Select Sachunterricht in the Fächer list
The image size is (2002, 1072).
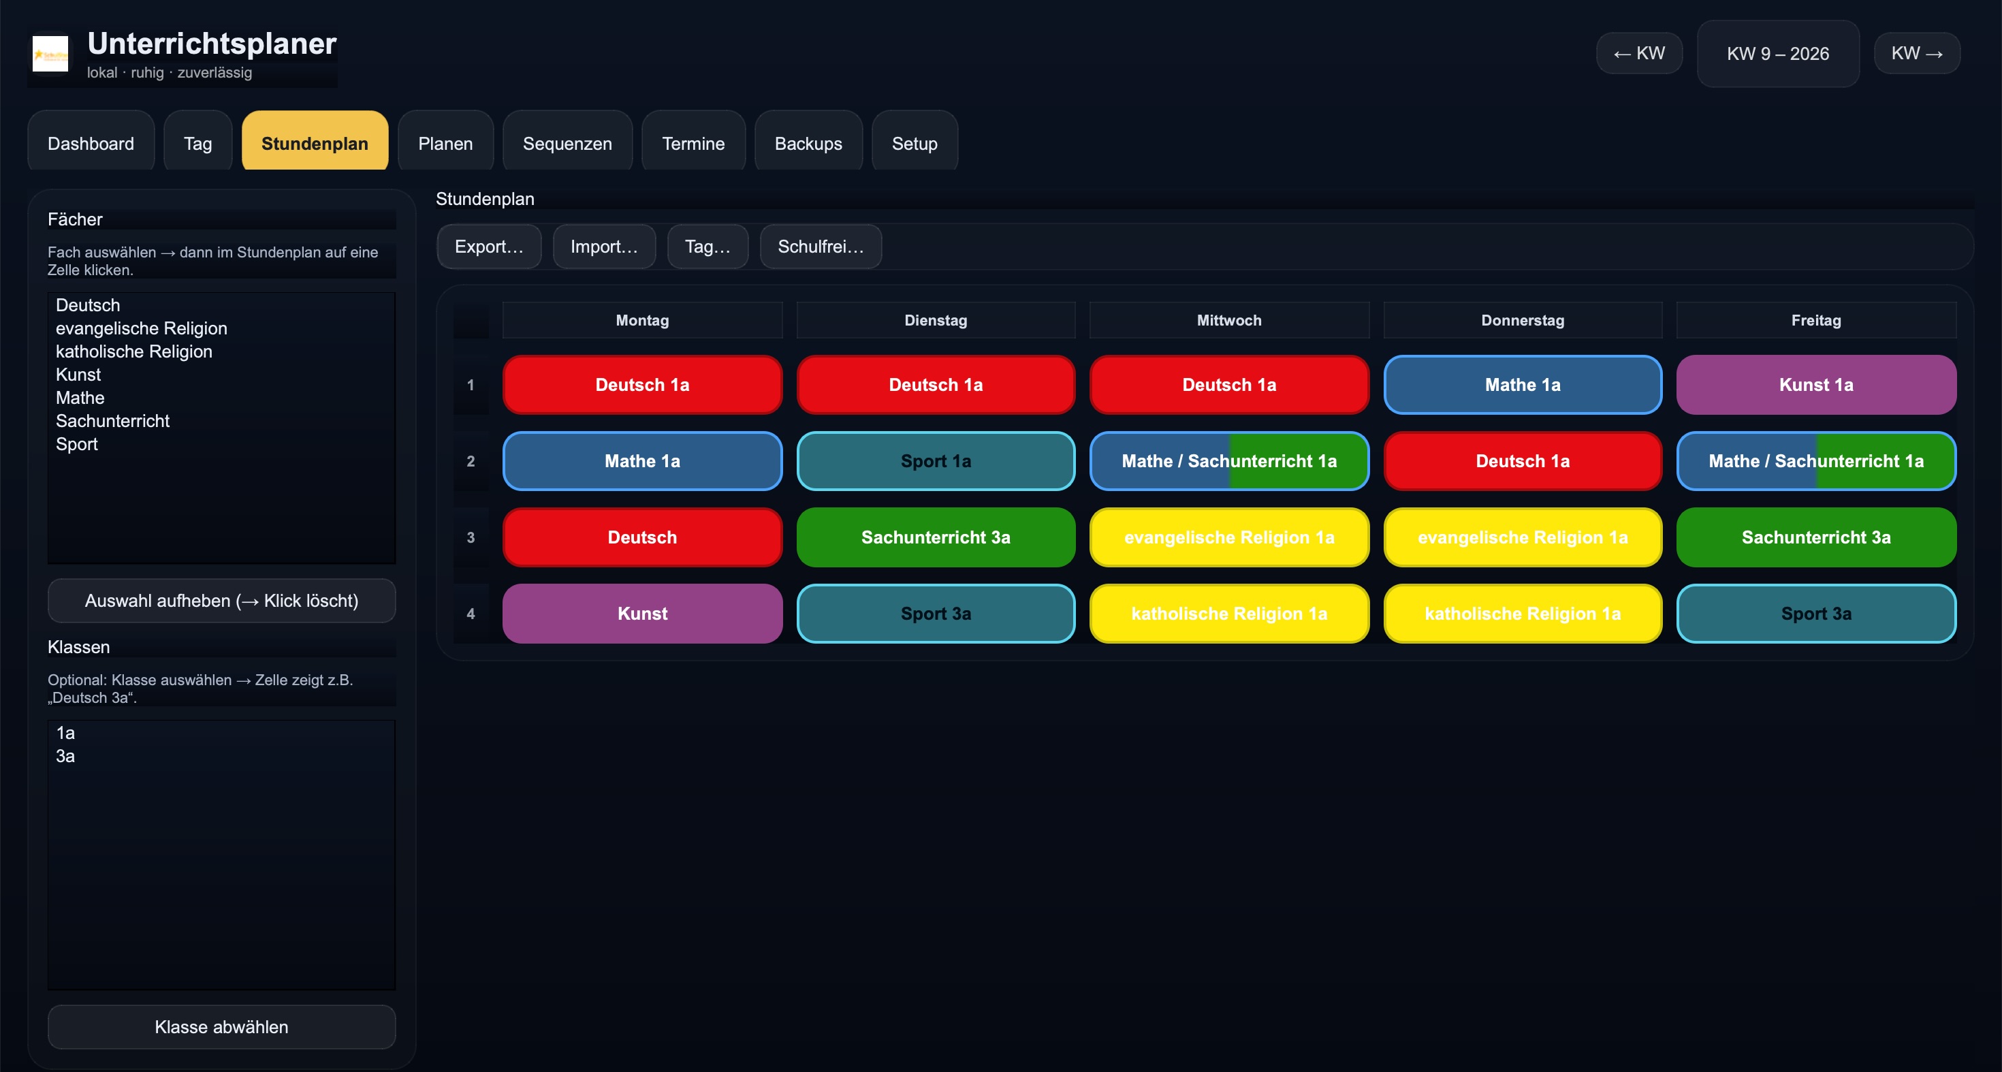coord(112,421)
